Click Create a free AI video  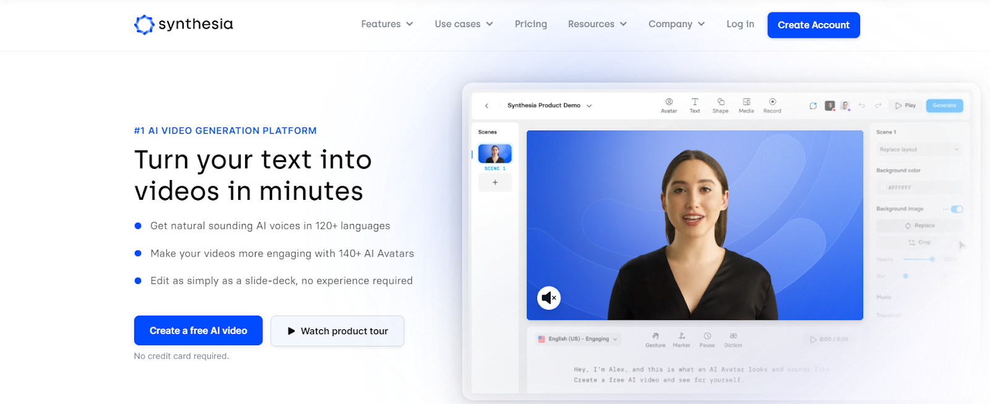(x=199, y=331)
